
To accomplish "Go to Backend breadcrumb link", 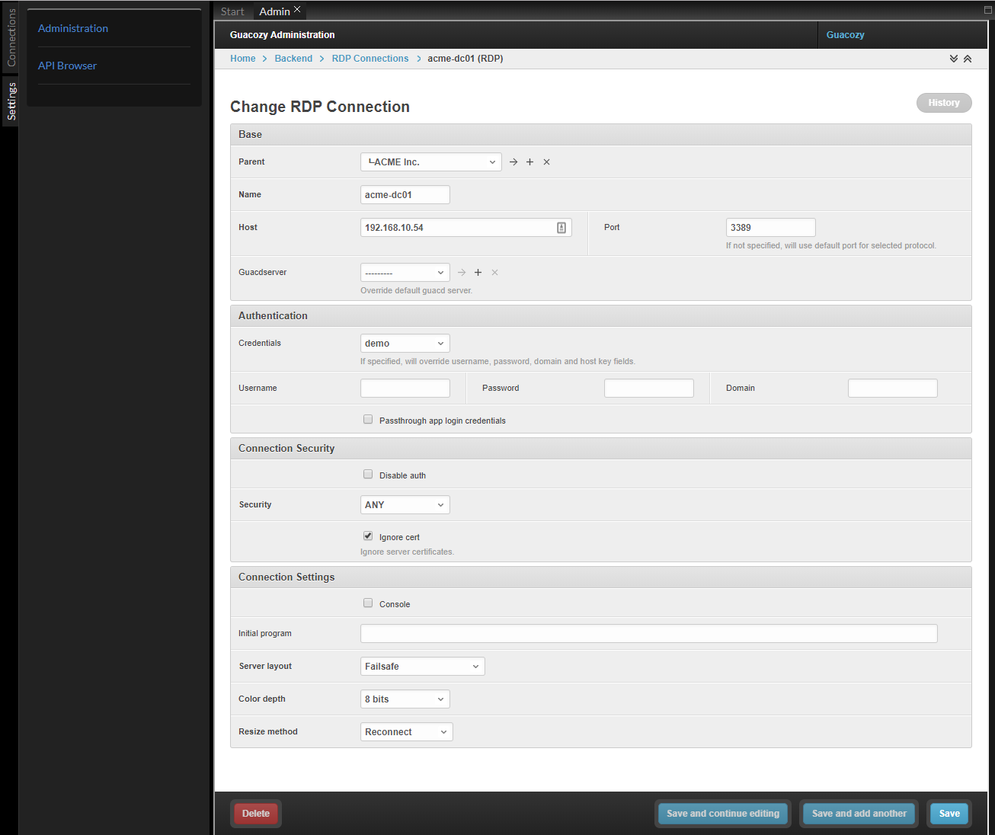I will (x=293, y=59).
